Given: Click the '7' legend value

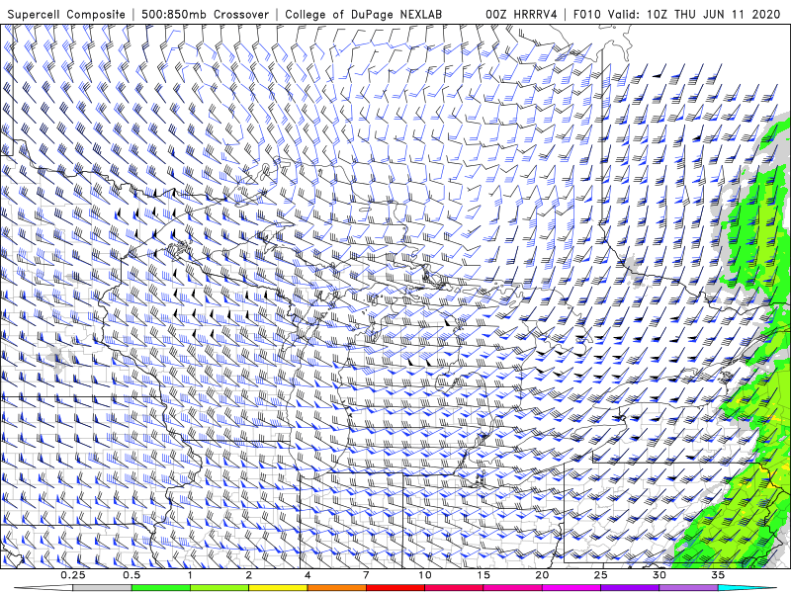Looking at the screenshot, I should 366,575.
